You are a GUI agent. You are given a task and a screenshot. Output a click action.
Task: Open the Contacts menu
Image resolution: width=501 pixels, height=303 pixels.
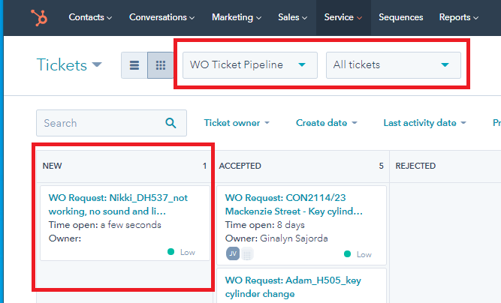[x=90, y=16]
